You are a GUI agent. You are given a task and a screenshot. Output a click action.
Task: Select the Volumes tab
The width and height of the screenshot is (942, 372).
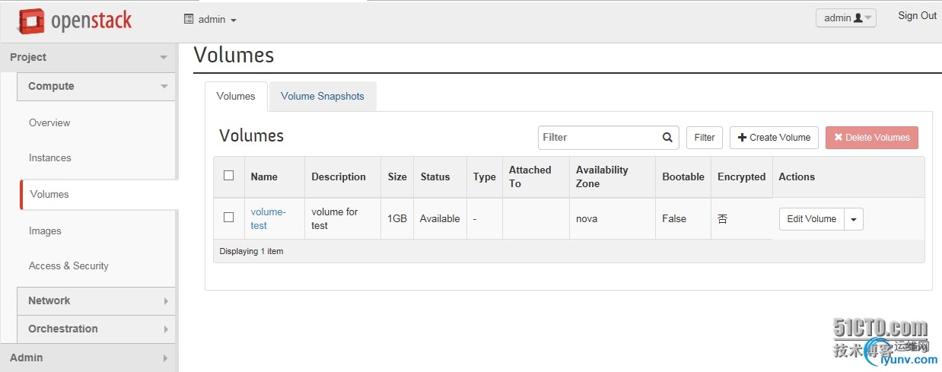[236, 97]
